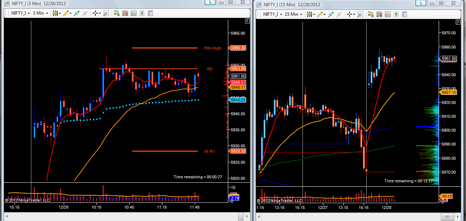Expand cross hair arrow in 15 Min chart
This screenshot has width=466, height=221.
click(354, 14)
